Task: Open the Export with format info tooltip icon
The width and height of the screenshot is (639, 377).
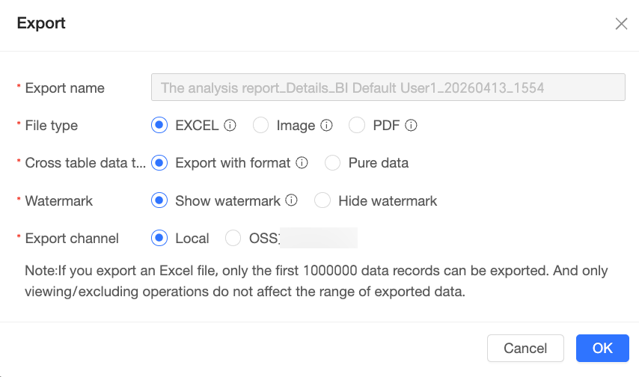Action: coord(302,162)
